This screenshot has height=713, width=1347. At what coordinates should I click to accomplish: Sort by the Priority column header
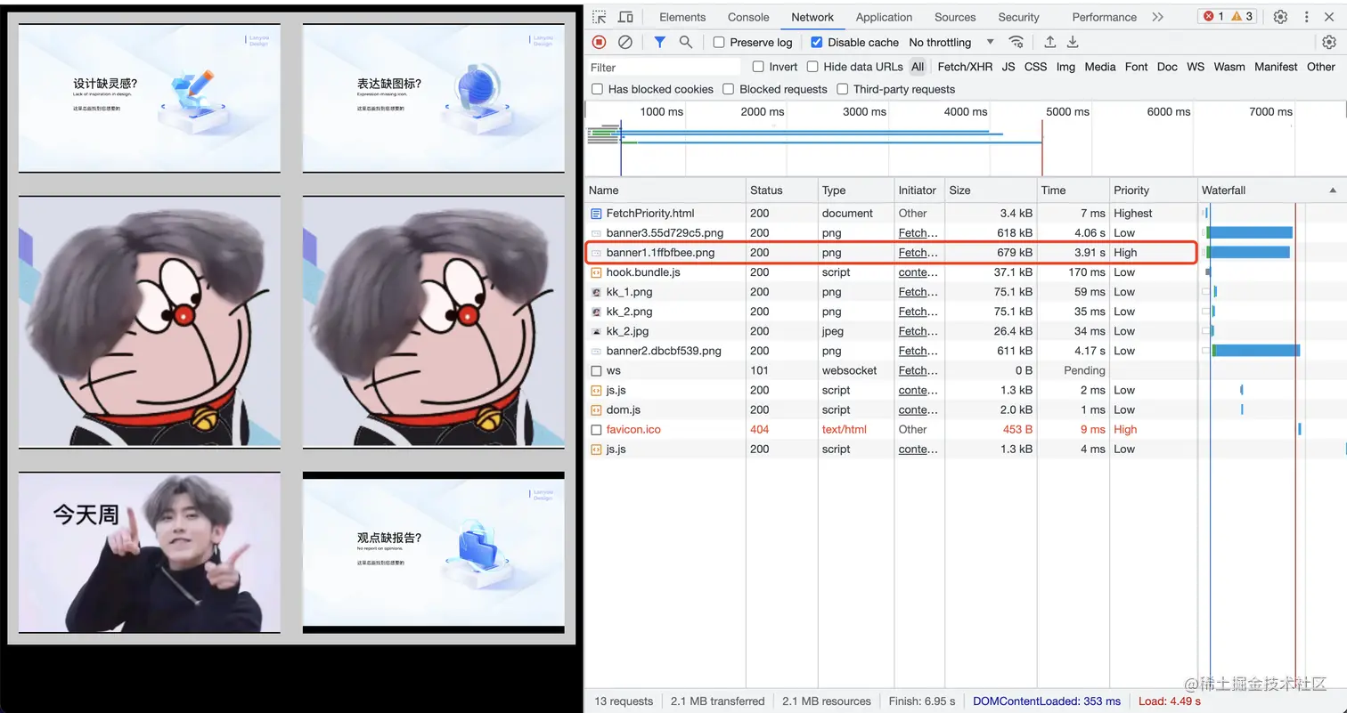(x=1153, y=190)
